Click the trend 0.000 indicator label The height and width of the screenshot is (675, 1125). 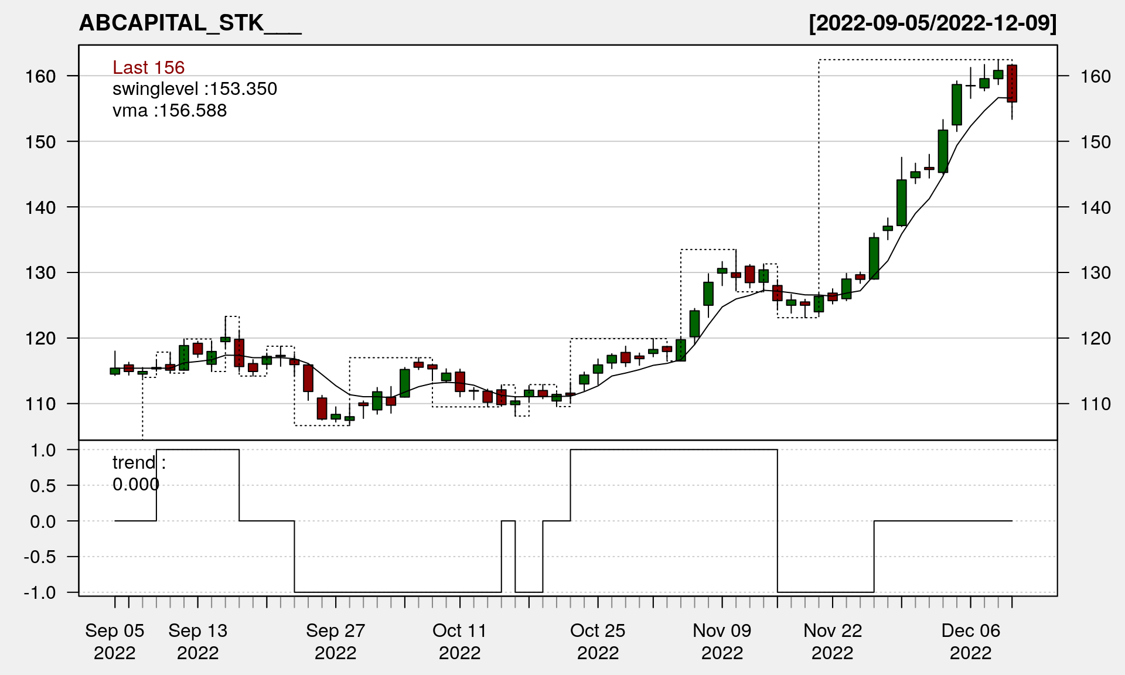coord(138,473)
